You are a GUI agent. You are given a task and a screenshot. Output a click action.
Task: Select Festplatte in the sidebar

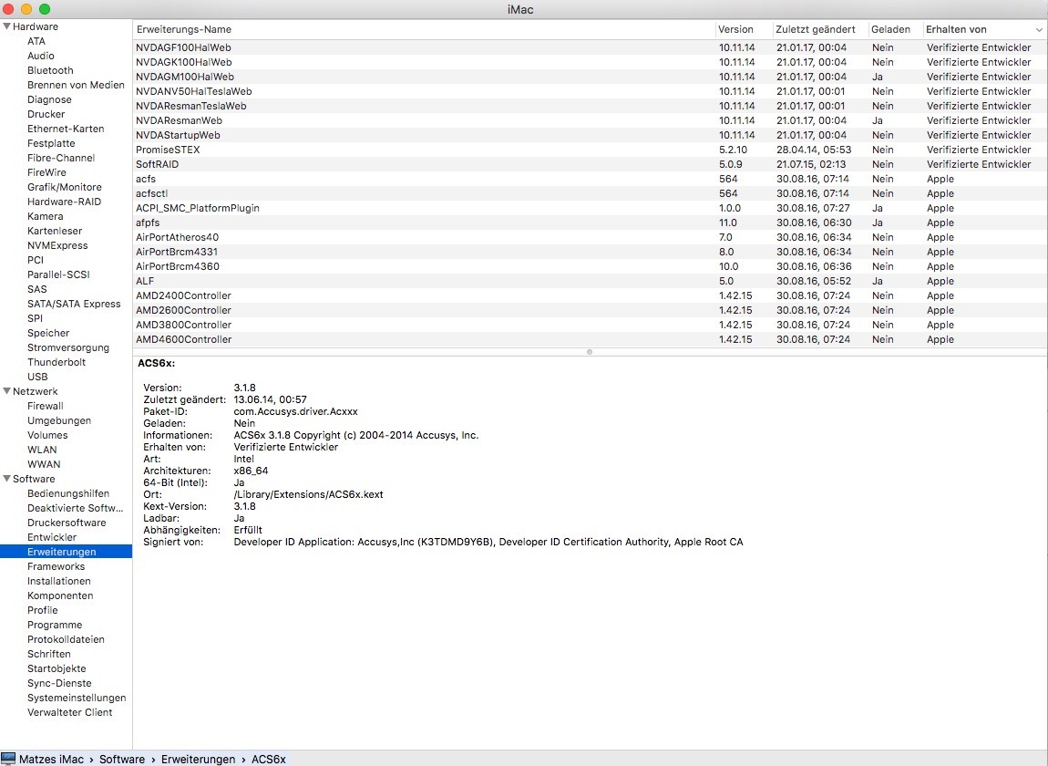(x=51, y=143)
